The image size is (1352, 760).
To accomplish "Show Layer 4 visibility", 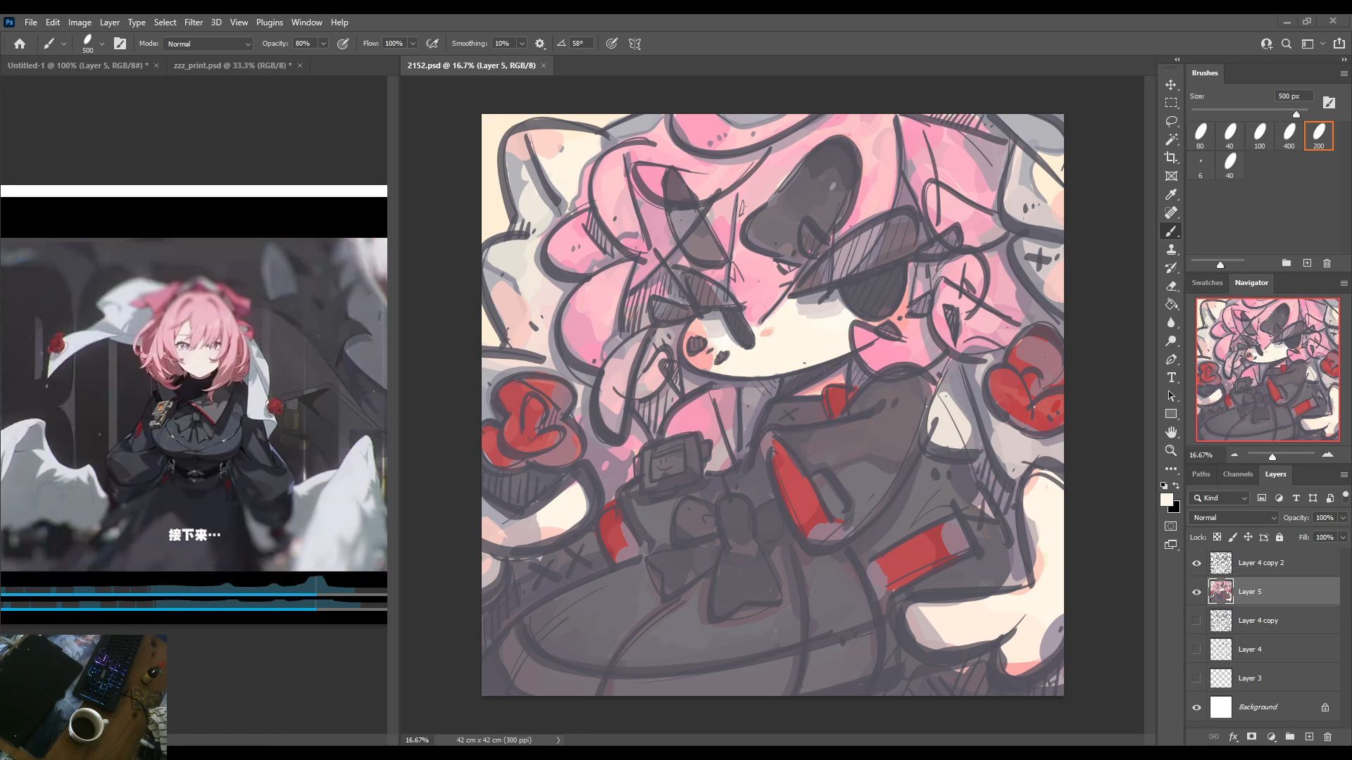I will point(1196,650).
